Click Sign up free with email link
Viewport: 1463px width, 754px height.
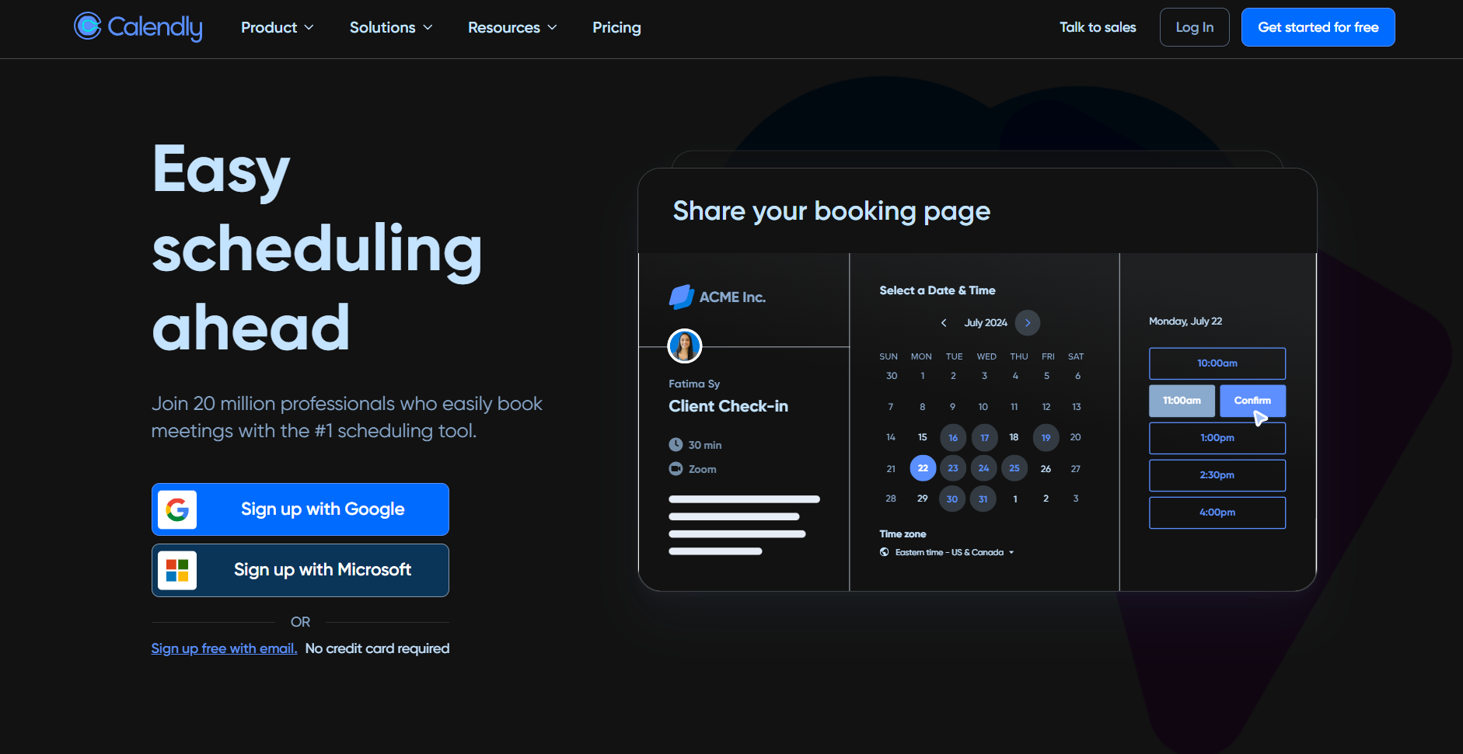[224, 648]
